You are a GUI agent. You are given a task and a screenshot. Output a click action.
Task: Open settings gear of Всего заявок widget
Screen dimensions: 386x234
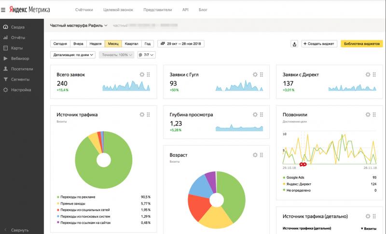coord(142,75)
